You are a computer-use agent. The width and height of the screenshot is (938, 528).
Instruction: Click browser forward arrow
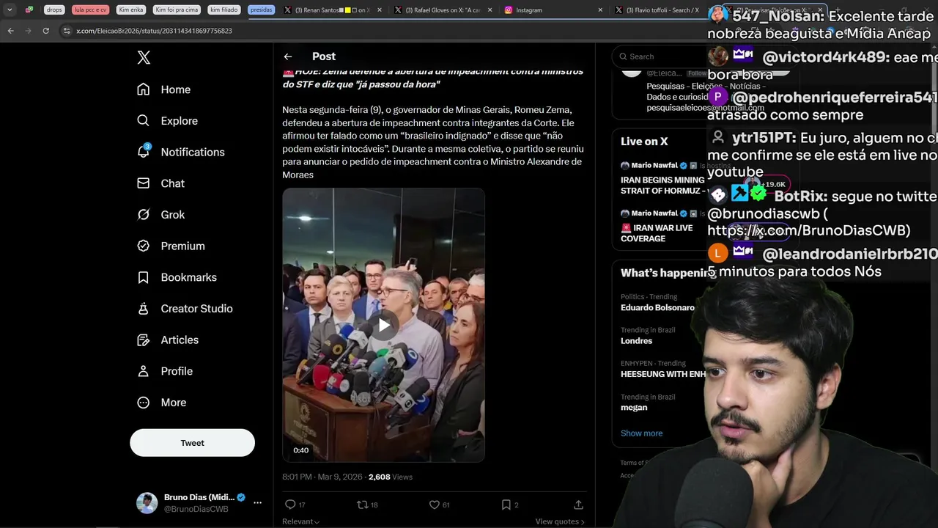(x=28, y=31)
